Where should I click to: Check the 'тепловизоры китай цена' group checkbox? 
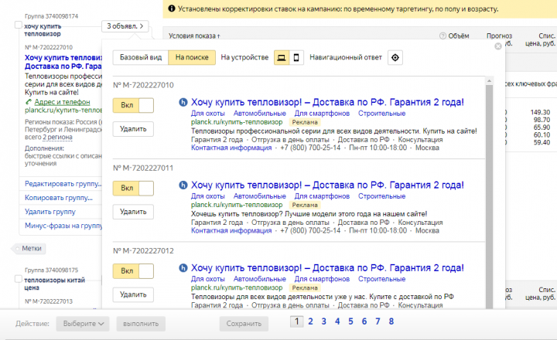tap(18, 279)
